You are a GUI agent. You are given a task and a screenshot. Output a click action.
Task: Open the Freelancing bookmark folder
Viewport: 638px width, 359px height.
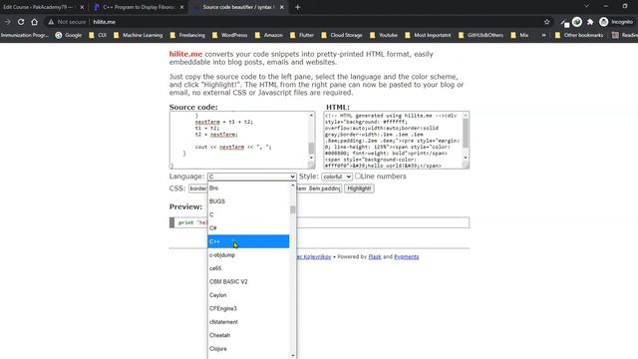pos(187,36)
